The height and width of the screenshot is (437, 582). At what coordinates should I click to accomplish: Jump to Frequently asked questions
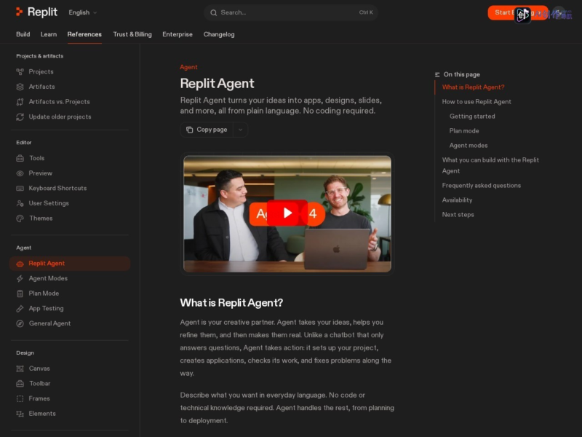[x=481, y=186]
